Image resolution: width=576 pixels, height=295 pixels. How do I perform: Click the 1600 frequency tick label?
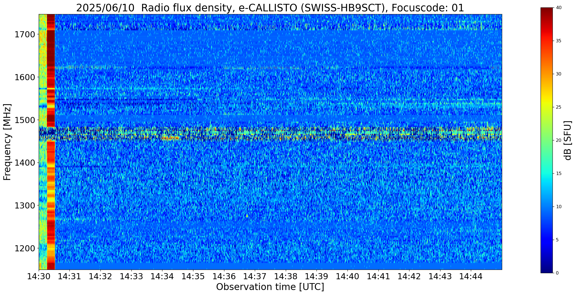(x=25, y=77)
